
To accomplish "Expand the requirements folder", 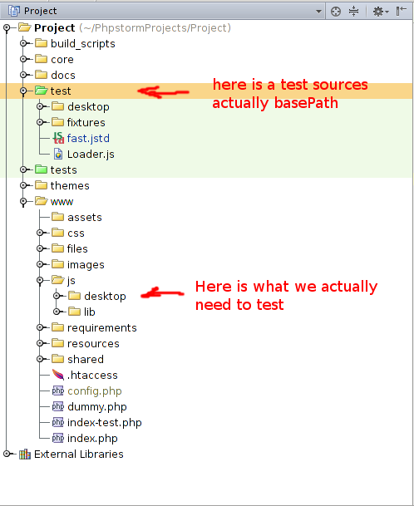I will [x=40, y=327].
